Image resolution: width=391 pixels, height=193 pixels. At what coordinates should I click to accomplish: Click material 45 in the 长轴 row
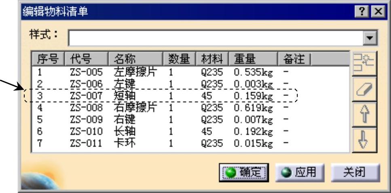[x=207, y=131]
